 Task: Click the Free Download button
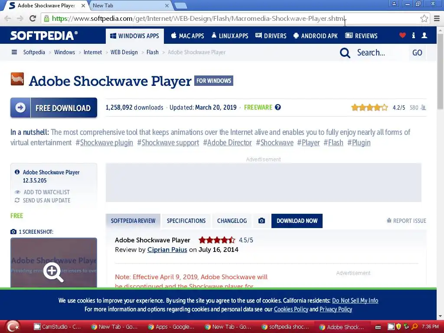[x=54, y=108]
